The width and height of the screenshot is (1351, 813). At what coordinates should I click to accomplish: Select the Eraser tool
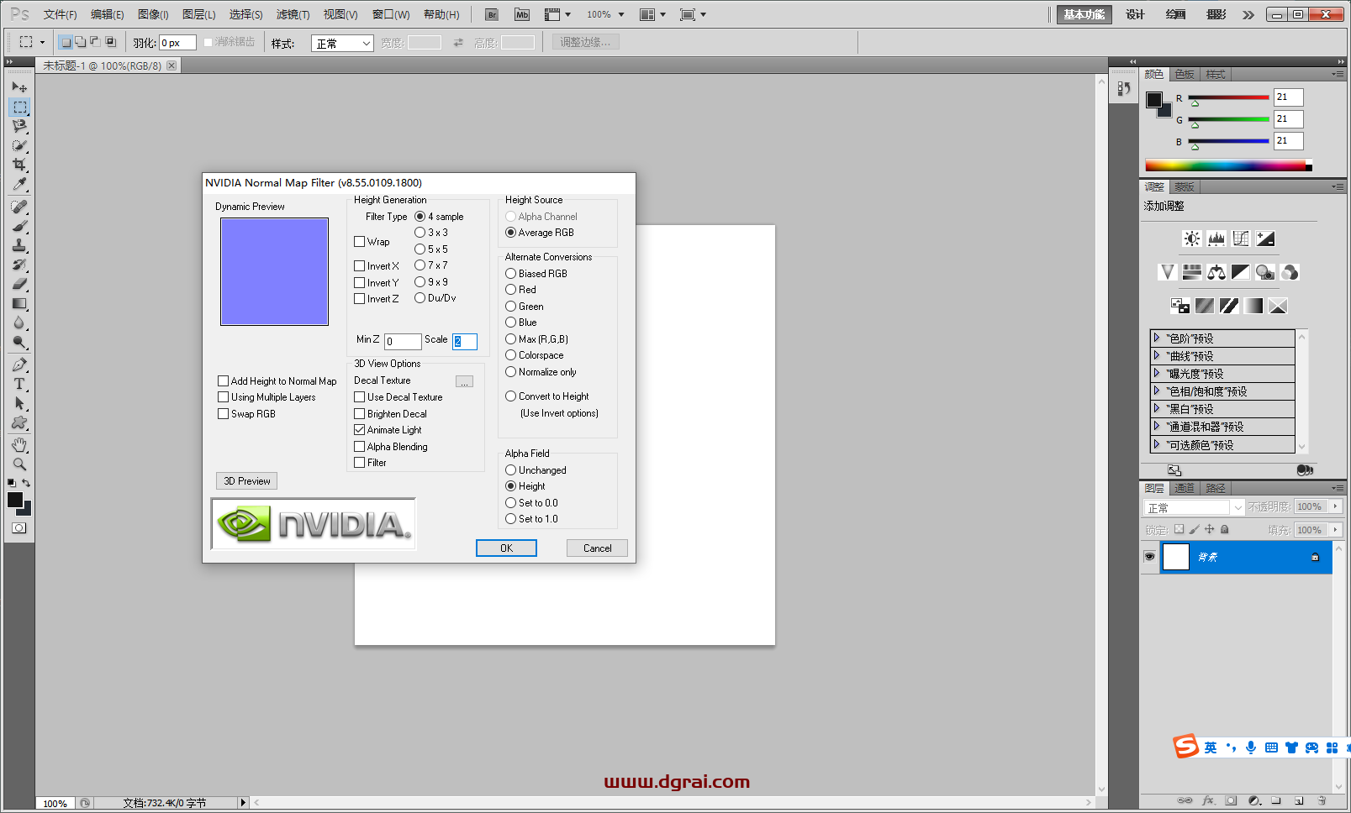click(19, 284)
